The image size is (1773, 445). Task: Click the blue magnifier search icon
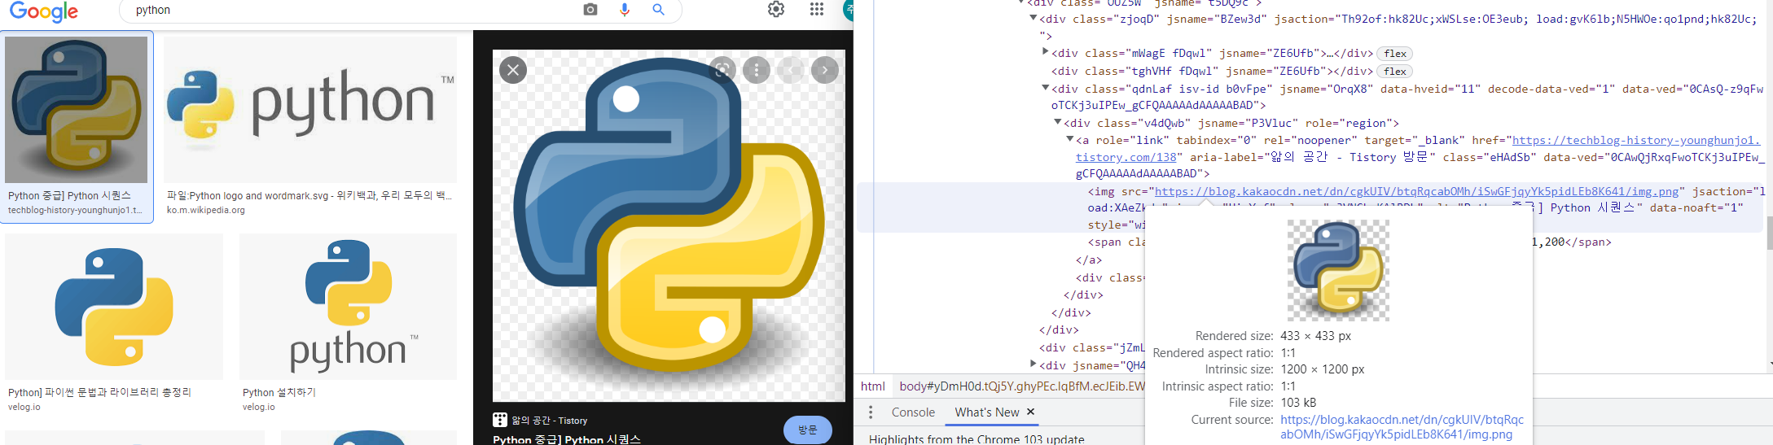click(x=658, y=10)
